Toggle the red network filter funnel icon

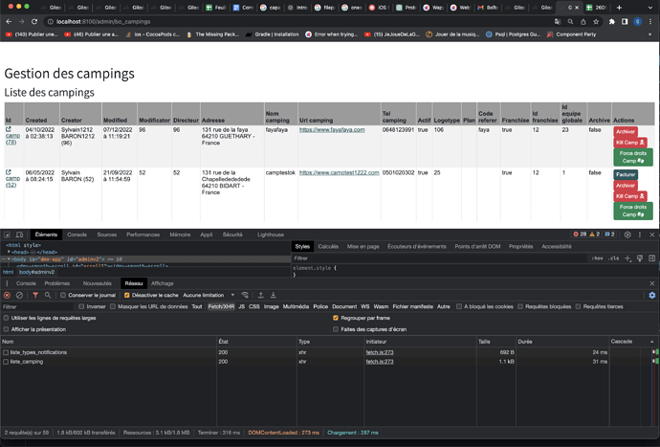[x=35, y=296]
